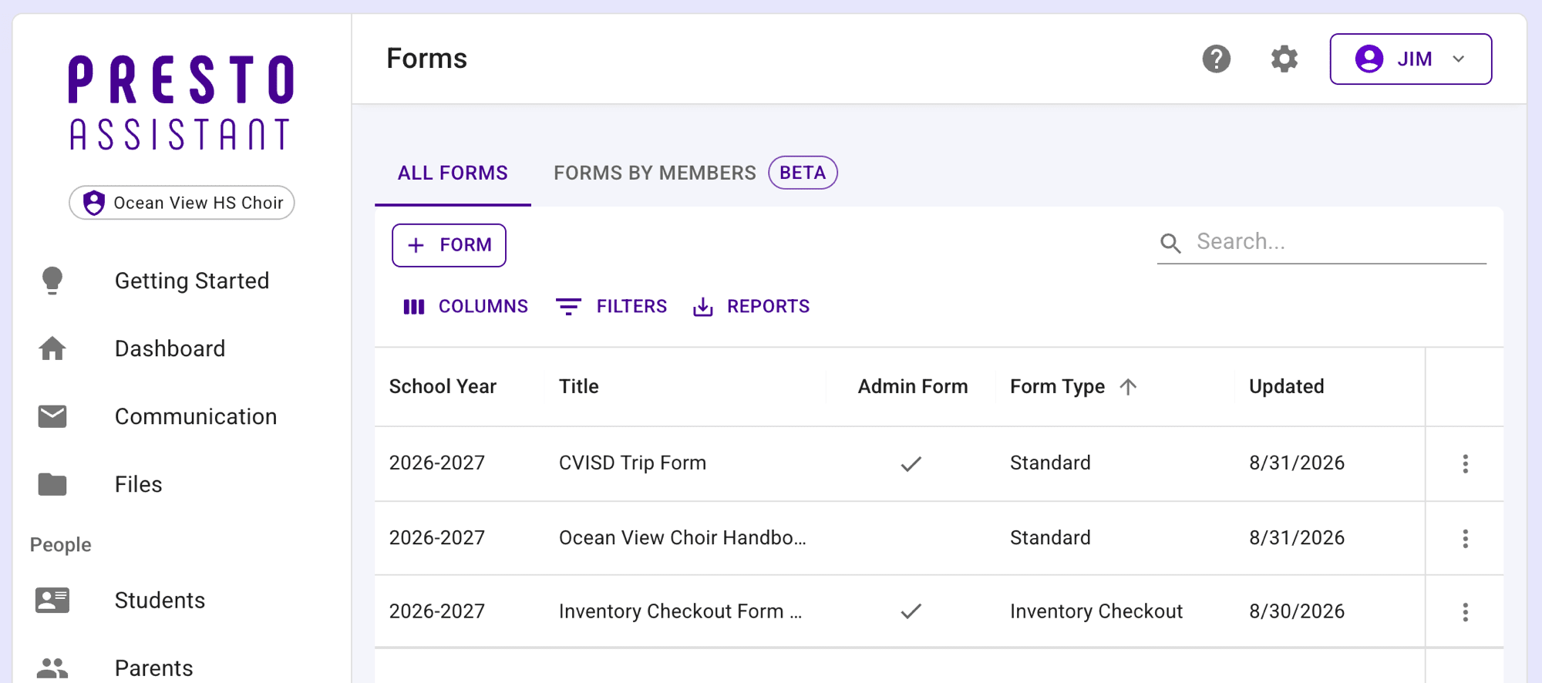The height and width of the screenshot is (683, 1542).
Task: Click the BETA badge
Action: (803, 173)
